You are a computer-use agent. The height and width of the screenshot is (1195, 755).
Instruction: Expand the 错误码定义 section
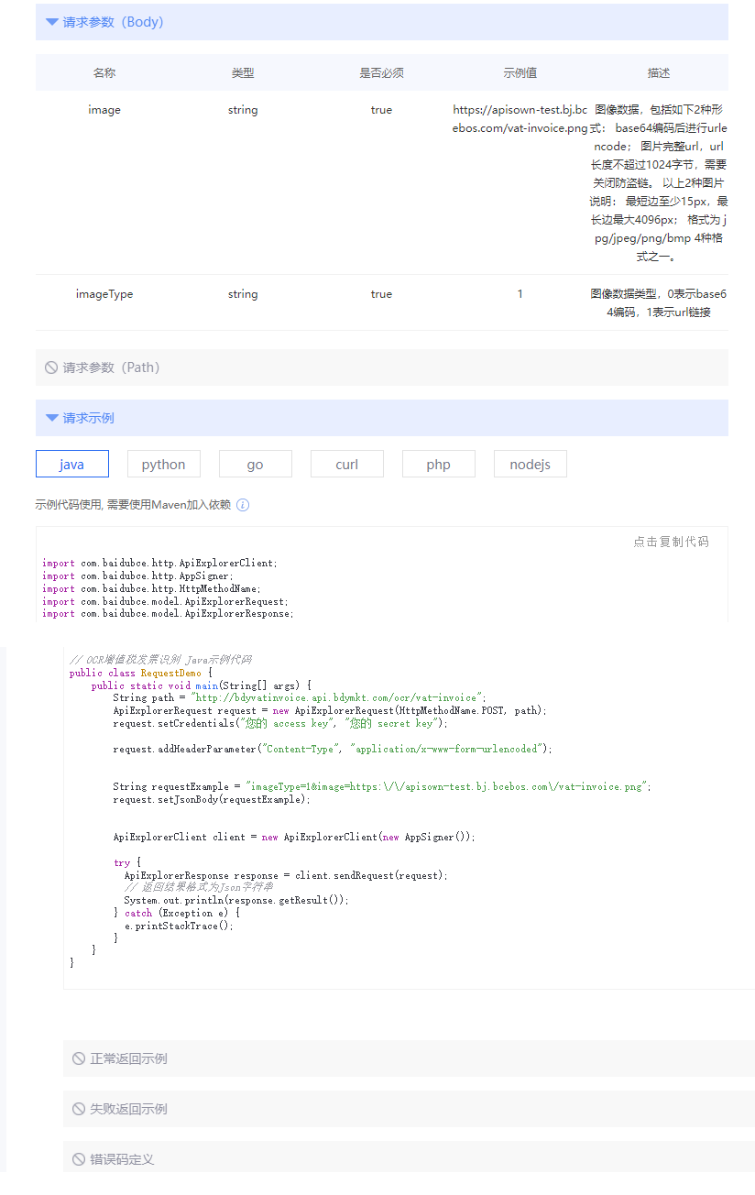click(x=122, y=1159)
